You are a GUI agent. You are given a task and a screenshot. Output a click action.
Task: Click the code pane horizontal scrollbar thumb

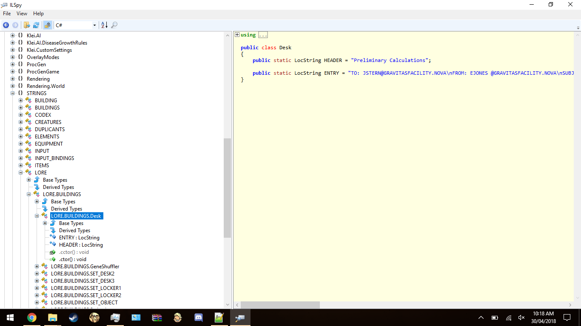[280, 305]
